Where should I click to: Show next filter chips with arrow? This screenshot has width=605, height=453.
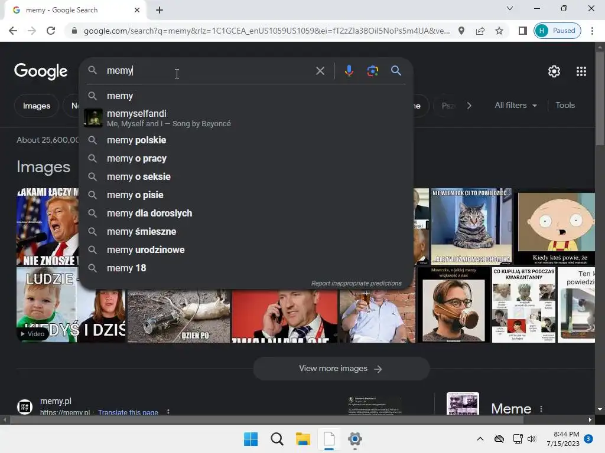click(469, 106)
